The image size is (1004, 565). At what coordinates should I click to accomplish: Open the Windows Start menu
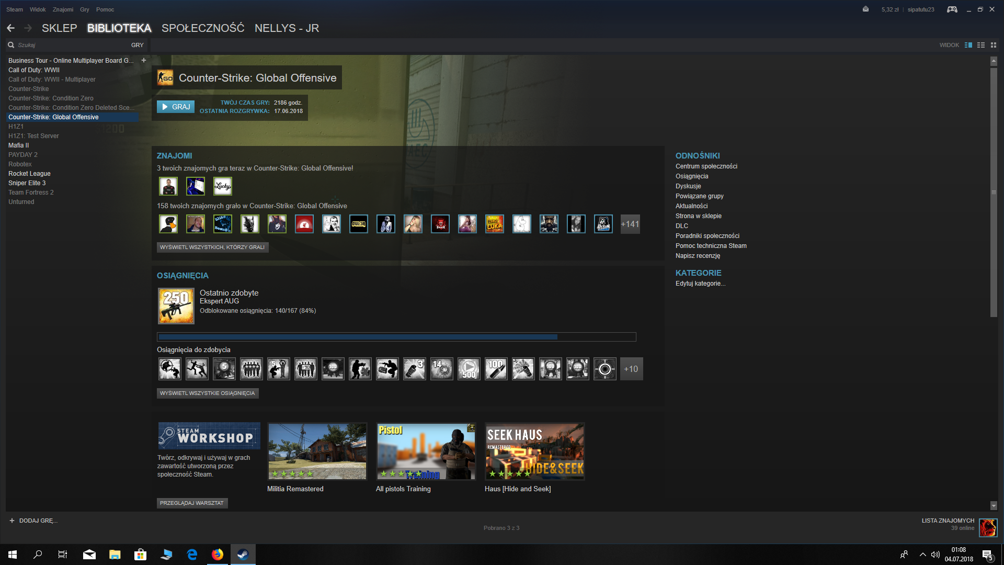13,555
